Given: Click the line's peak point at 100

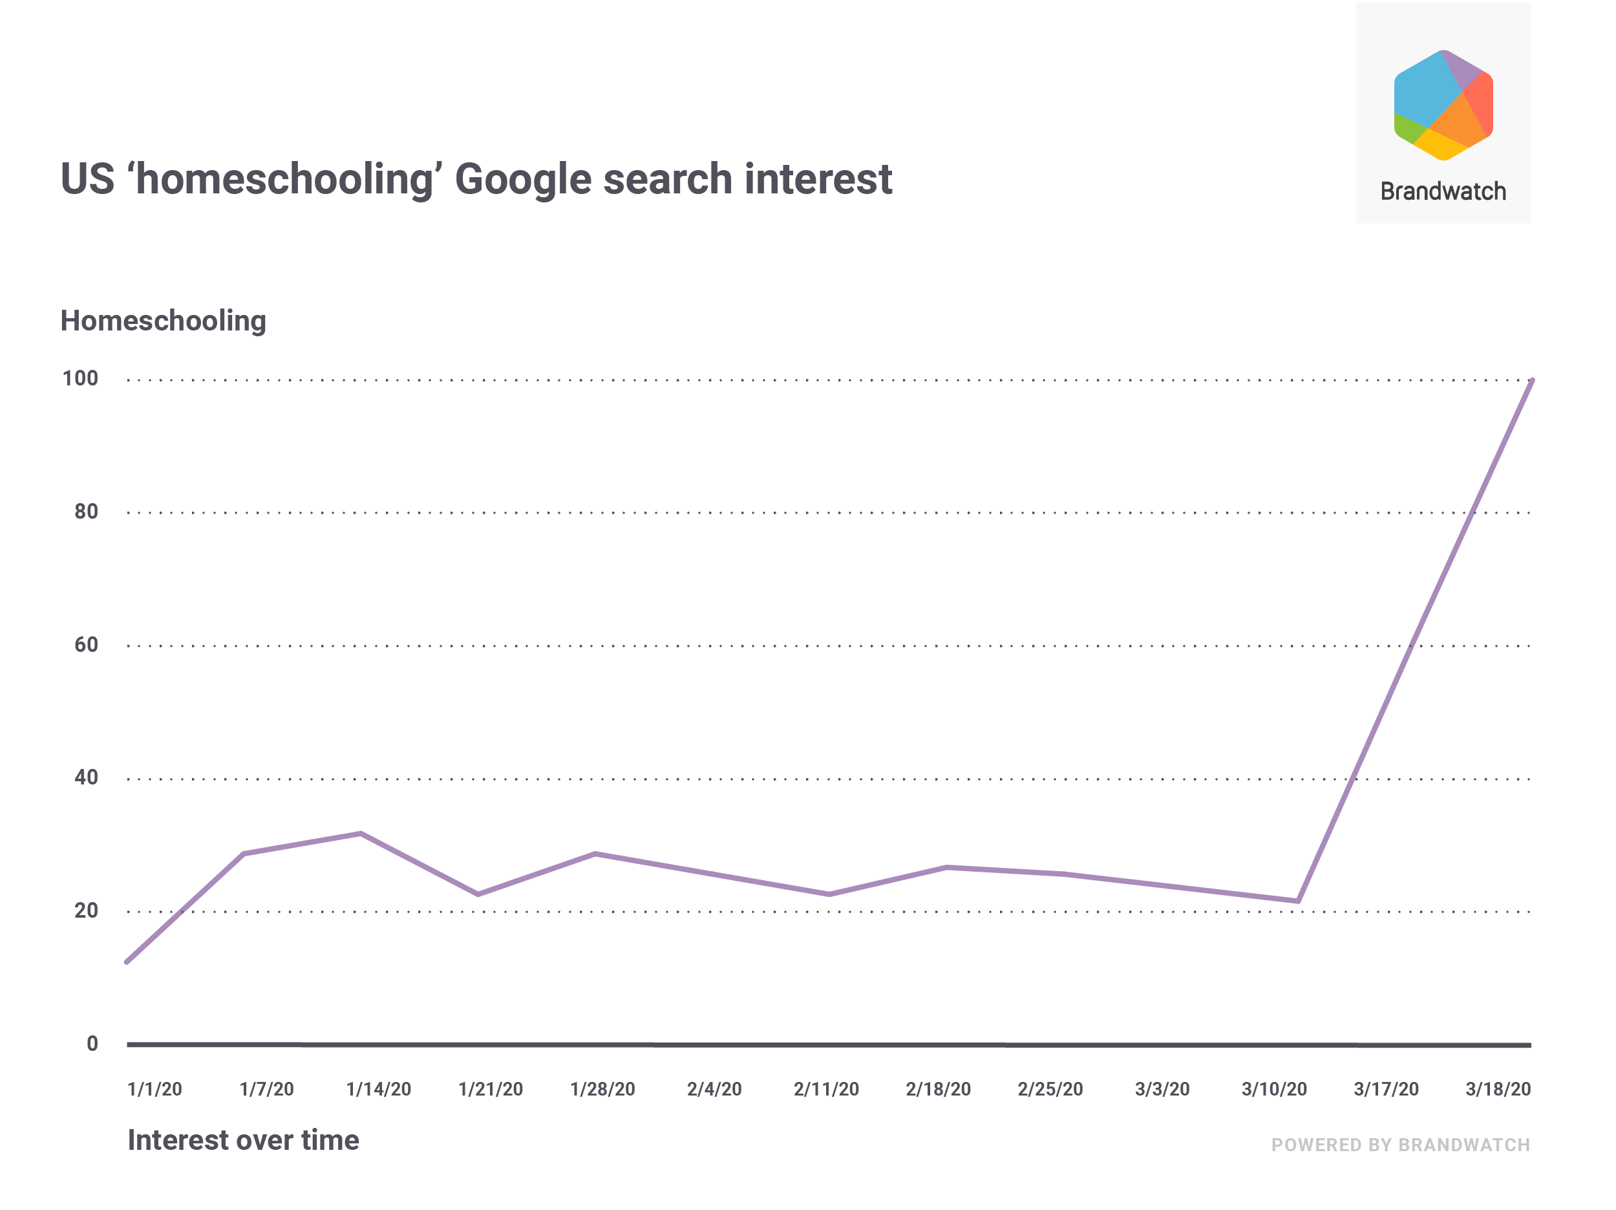Looking at the screenshot, I should (x=1531, y=381).
